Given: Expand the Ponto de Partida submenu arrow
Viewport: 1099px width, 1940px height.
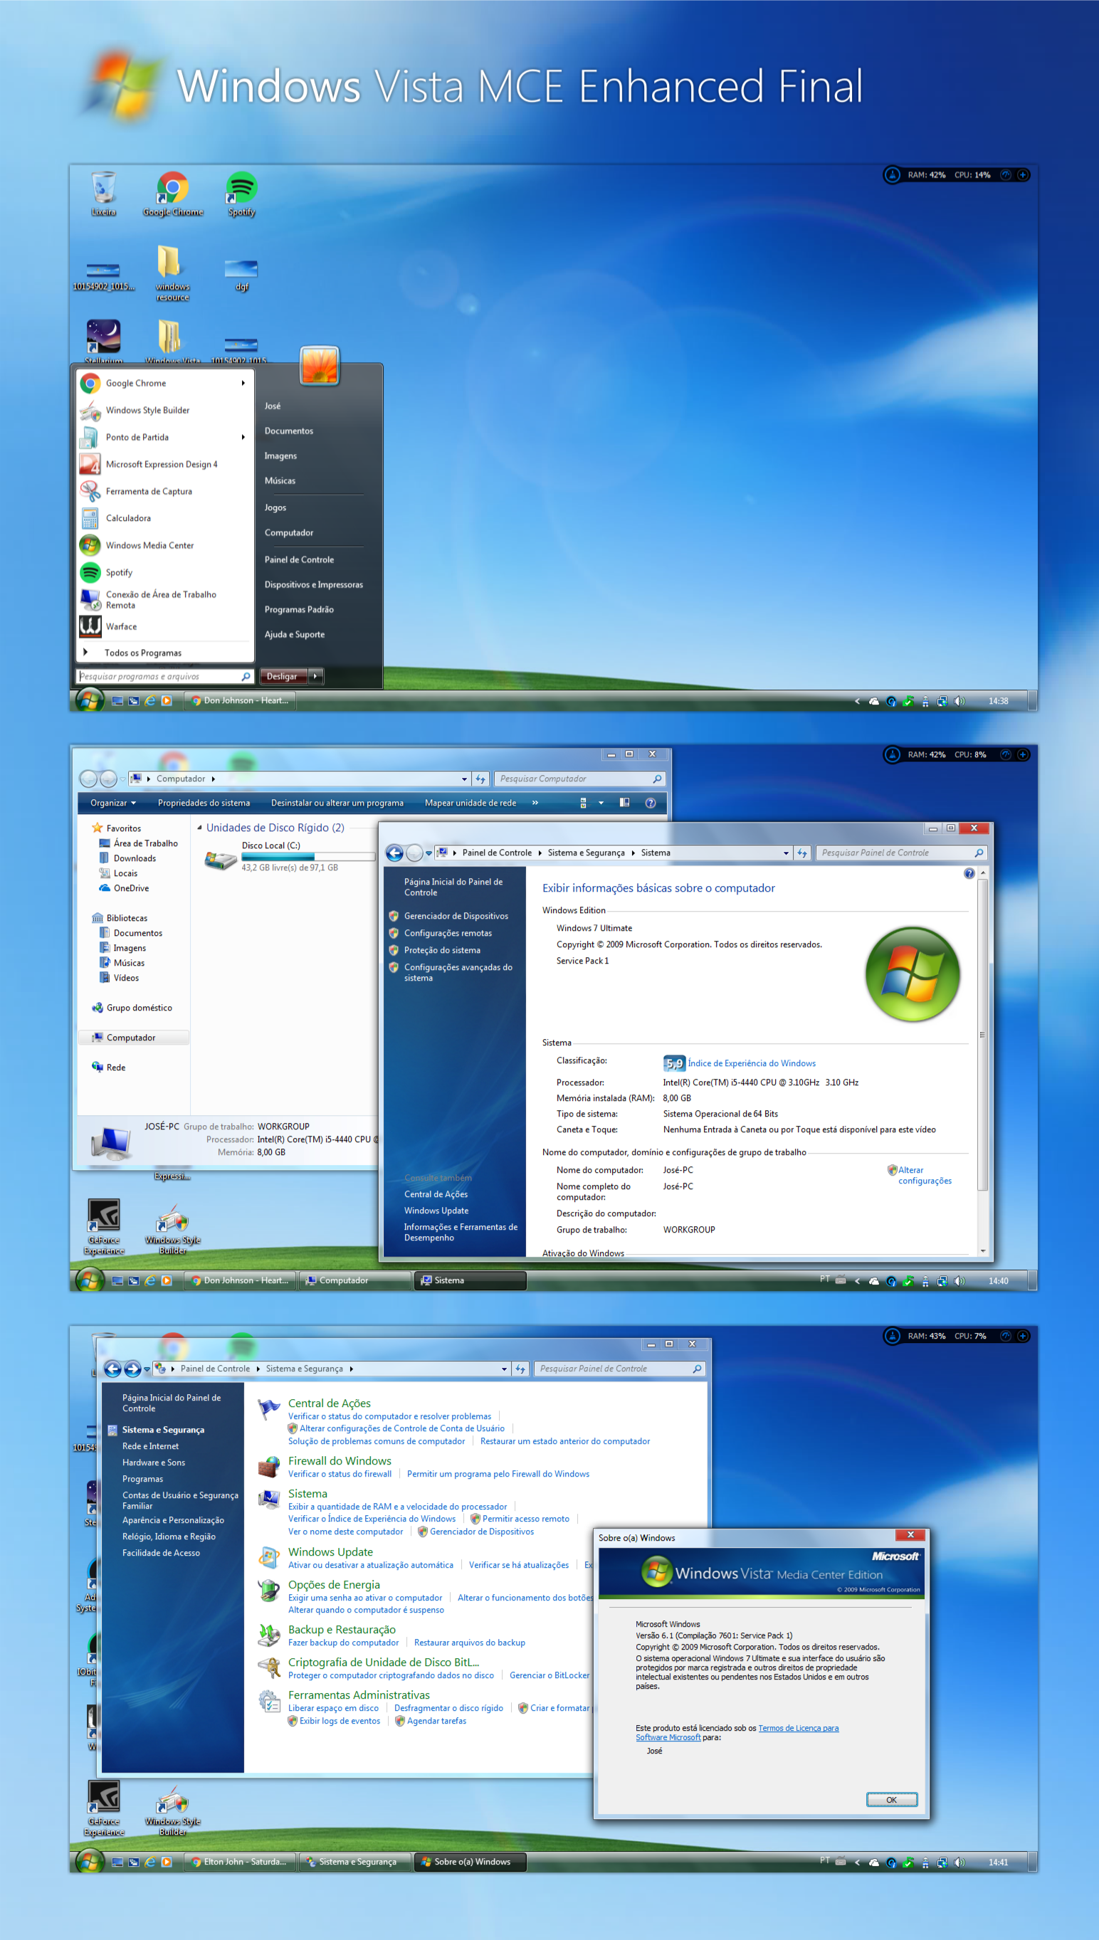Looking at the screenshot, I should [x=243, y=438].
